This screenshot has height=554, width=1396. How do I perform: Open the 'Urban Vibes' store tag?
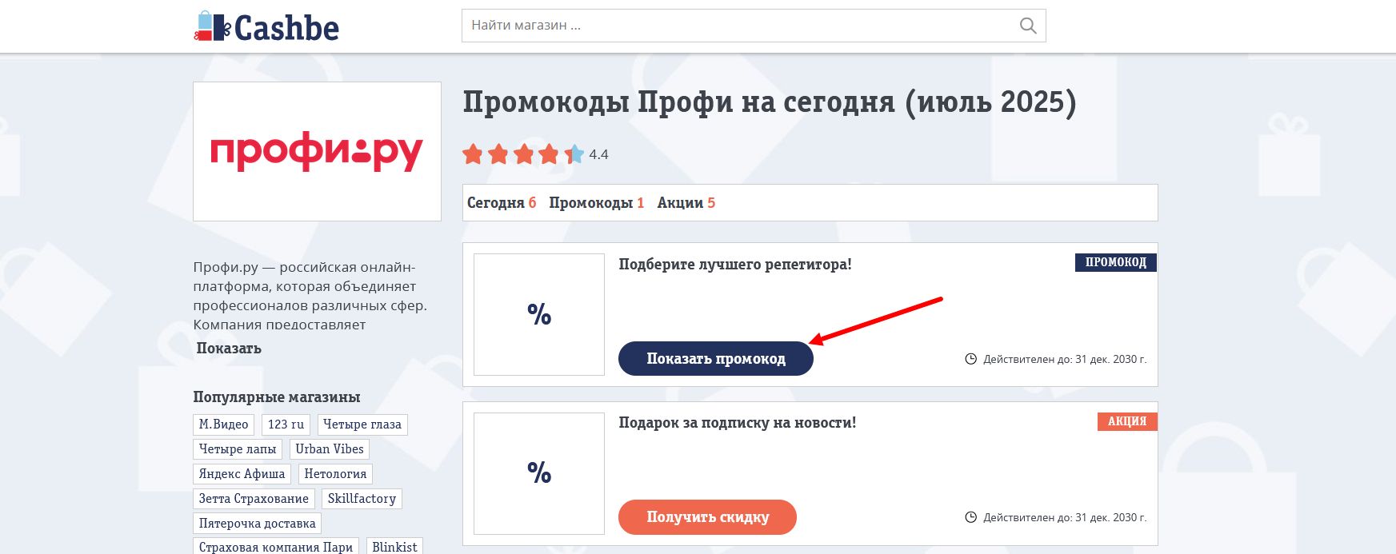pyautogui.click(x=330, y=449)
